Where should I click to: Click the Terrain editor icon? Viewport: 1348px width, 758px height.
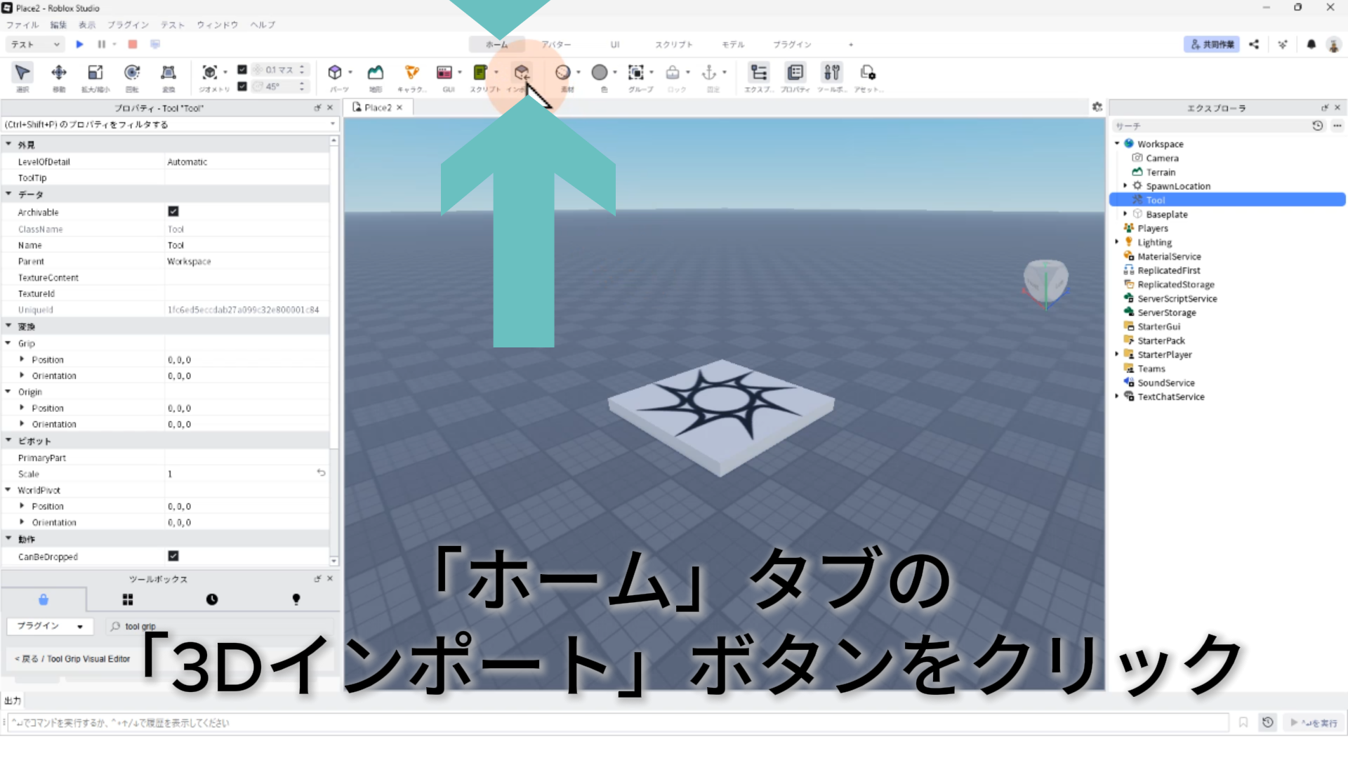(376, 73)
